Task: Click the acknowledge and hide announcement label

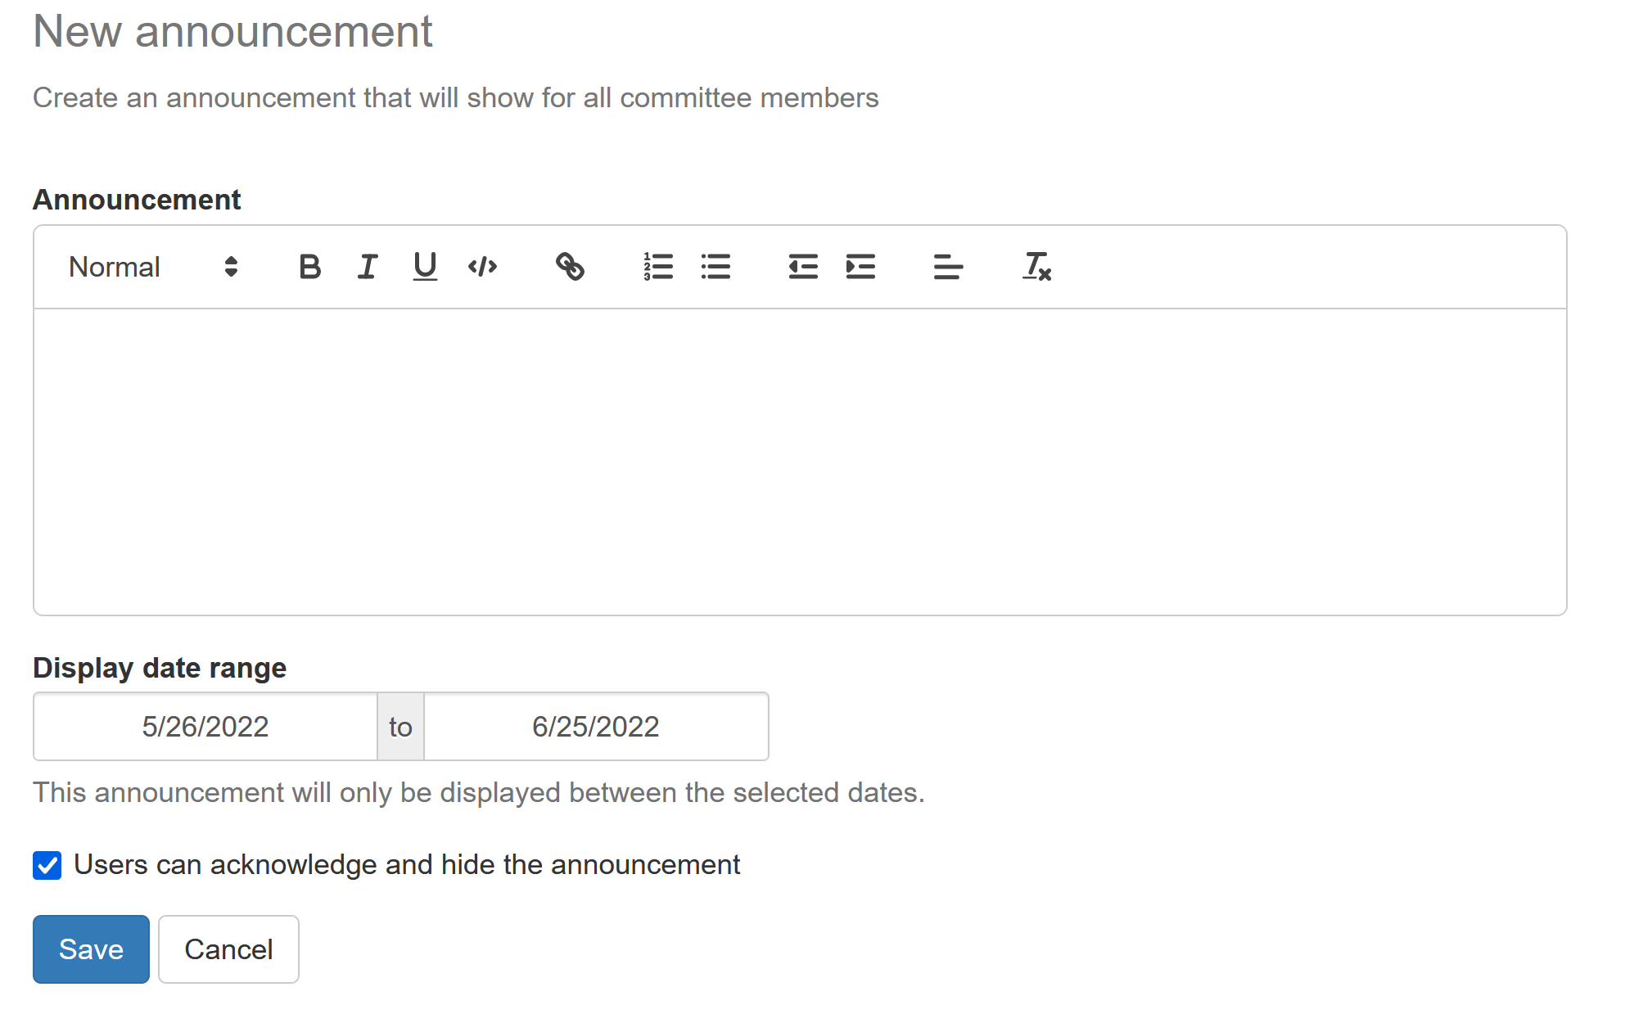Action: (x=407, y=865)
